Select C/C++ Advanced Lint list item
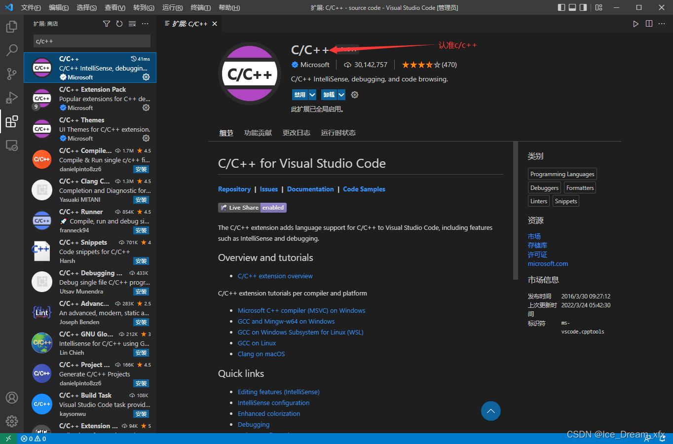Image resolution: width=673 pixels, height=444 pixels. point(90,313)
